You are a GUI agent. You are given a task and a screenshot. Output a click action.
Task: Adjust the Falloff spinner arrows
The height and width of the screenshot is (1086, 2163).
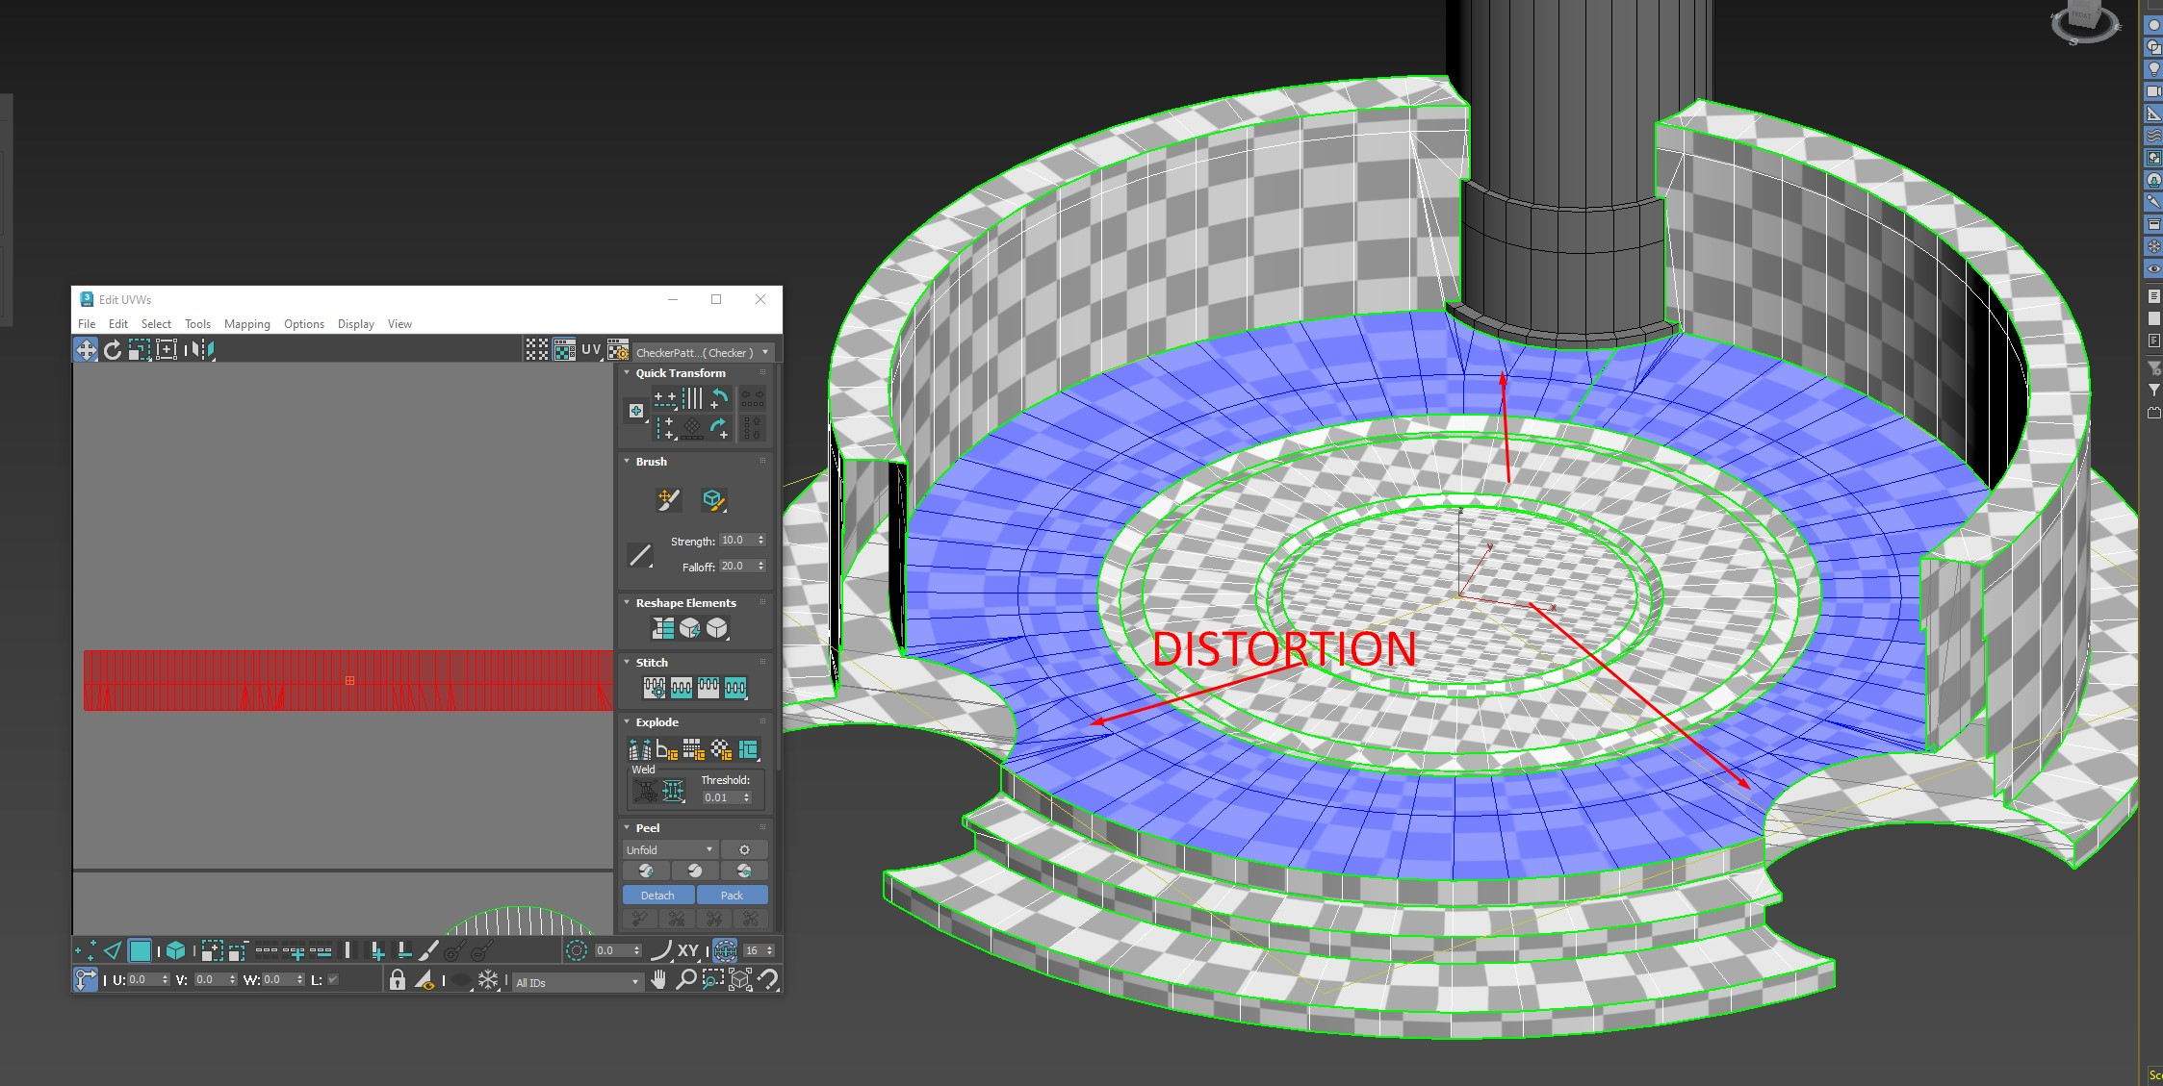tap(761, 567)
